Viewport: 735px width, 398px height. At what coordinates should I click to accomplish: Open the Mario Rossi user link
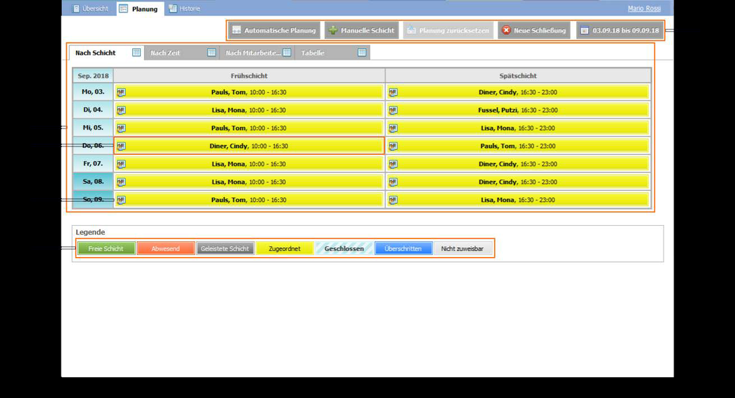click(x=644, y=9)
